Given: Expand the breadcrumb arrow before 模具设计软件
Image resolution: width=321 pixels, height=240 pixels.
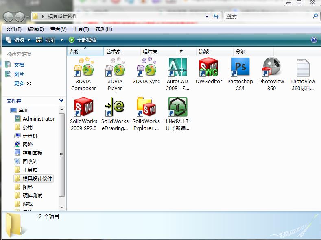Looking at the screenshot, I should [43, 16].
